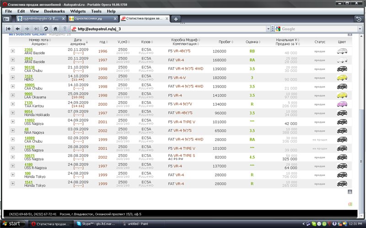Viewport: 366px width, 228px height.
Task: Go back with the Back arrow
Action: pyautogui.click(x=18, y=29)
